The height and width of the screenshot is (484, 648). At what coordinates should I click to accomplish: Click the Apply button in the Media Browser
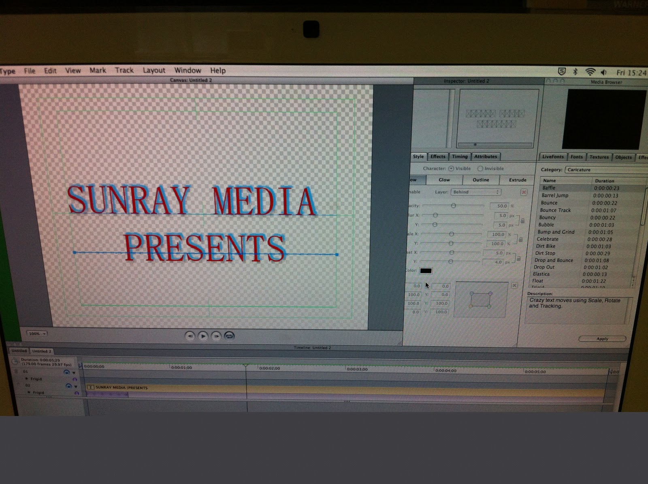(602, 339)
